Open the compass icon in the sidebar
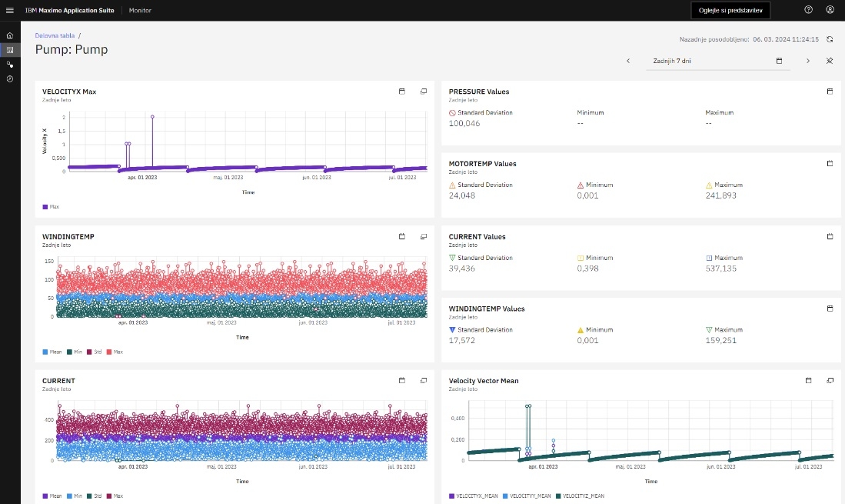Screen dimensions: 845x504 (x=10, y=78)
